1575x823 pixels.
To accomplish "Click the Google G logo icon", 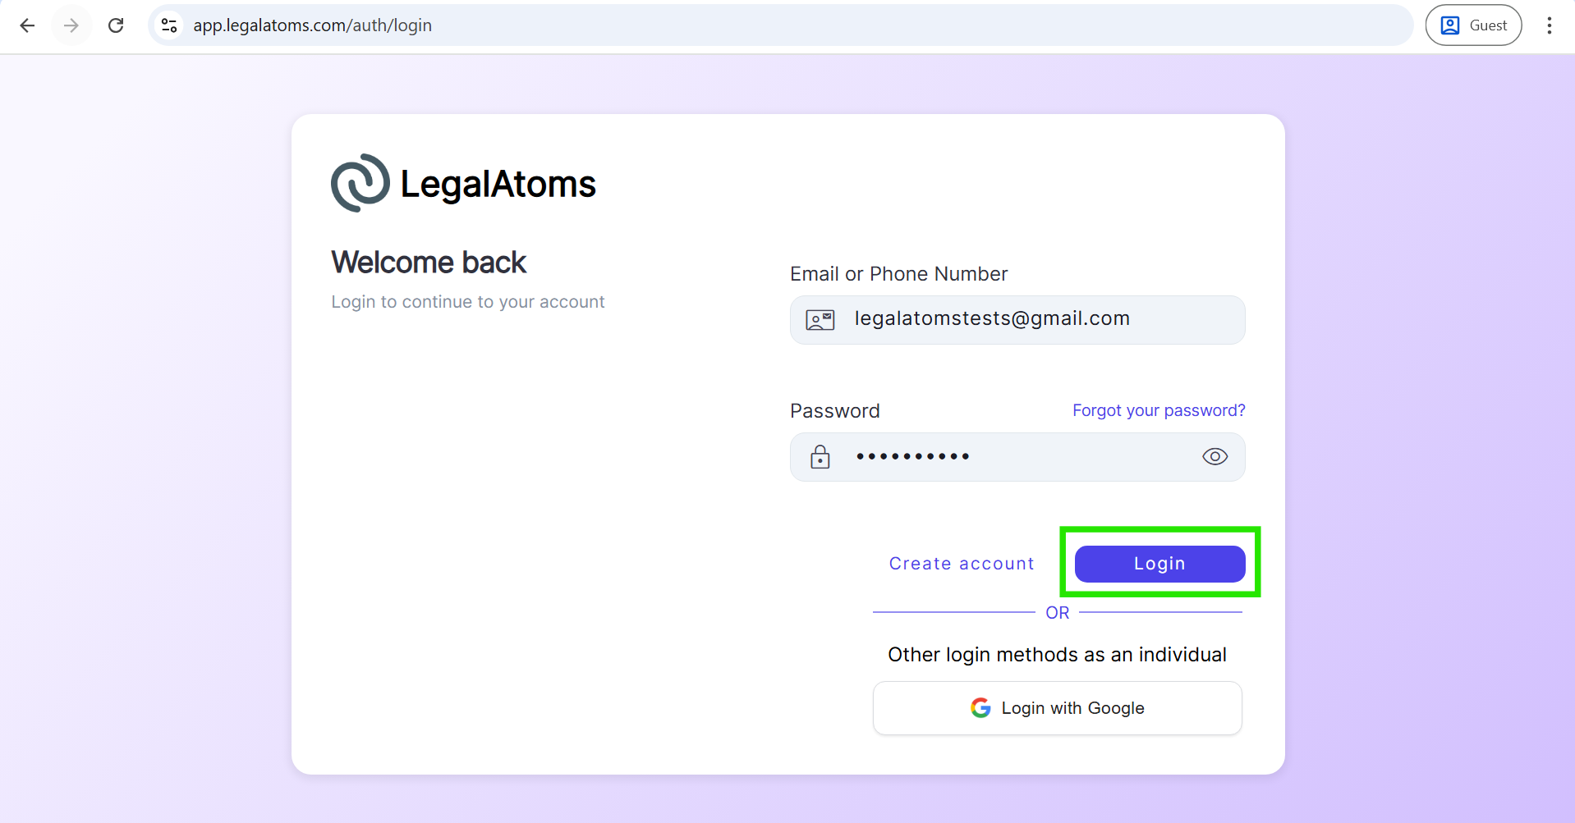I will [980, 708].
